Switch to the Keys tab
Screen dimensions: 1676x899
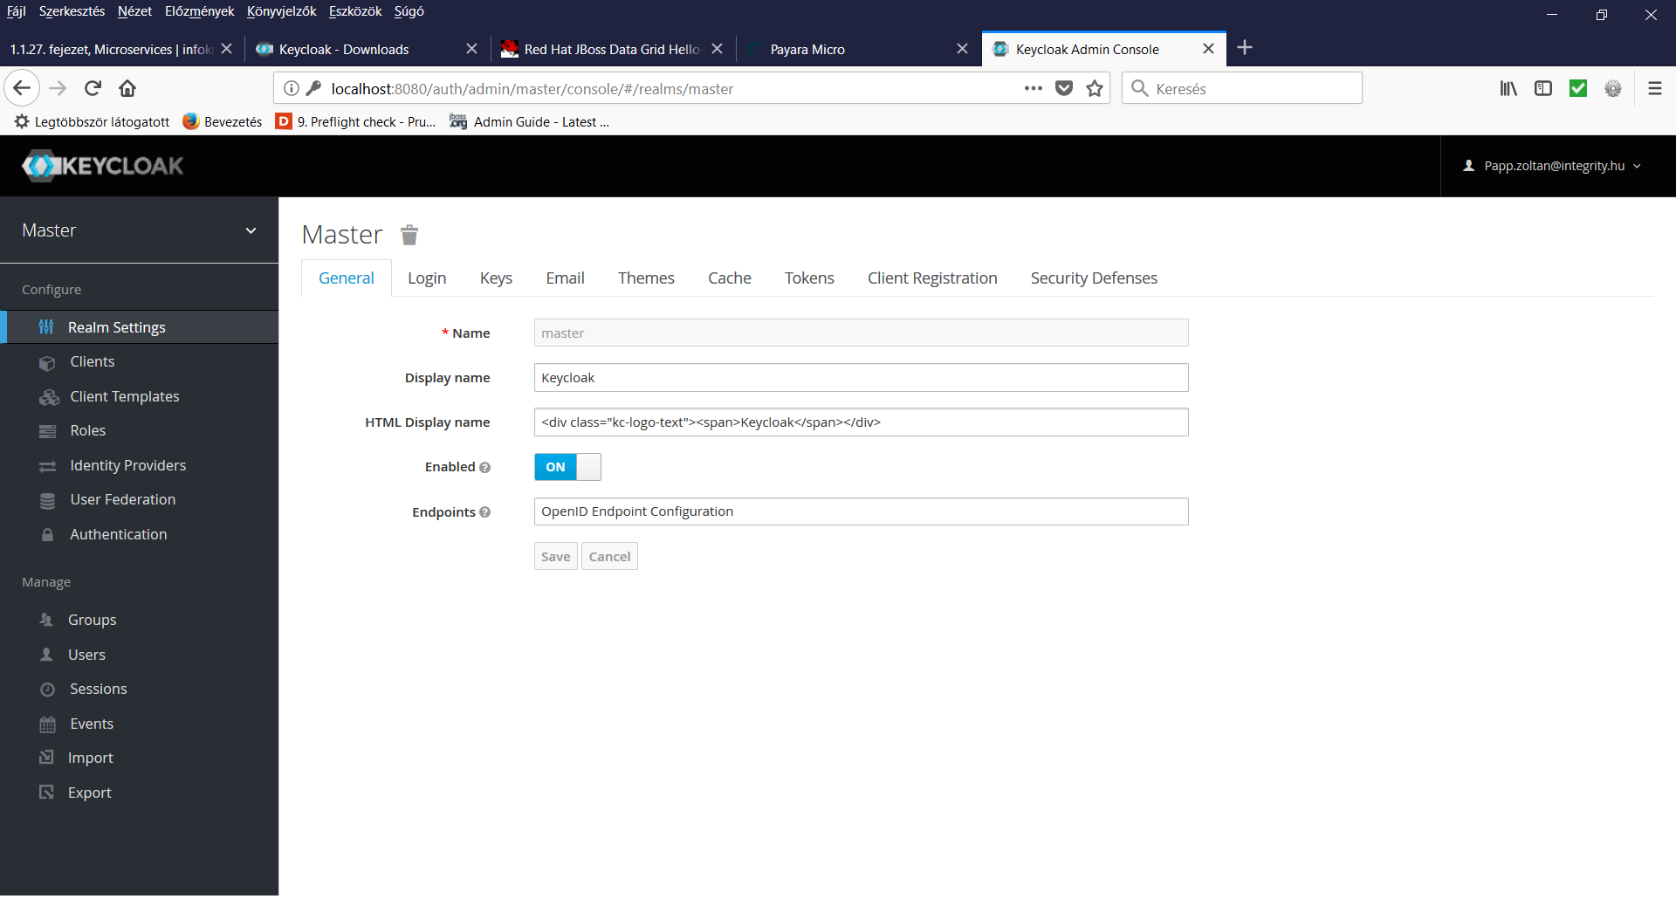click(x=496, y=278)
